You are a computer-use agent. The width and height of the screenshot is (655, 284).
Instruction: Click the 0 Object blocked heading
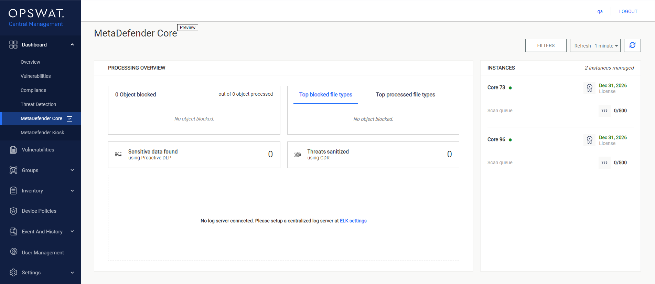pos(136,95)
